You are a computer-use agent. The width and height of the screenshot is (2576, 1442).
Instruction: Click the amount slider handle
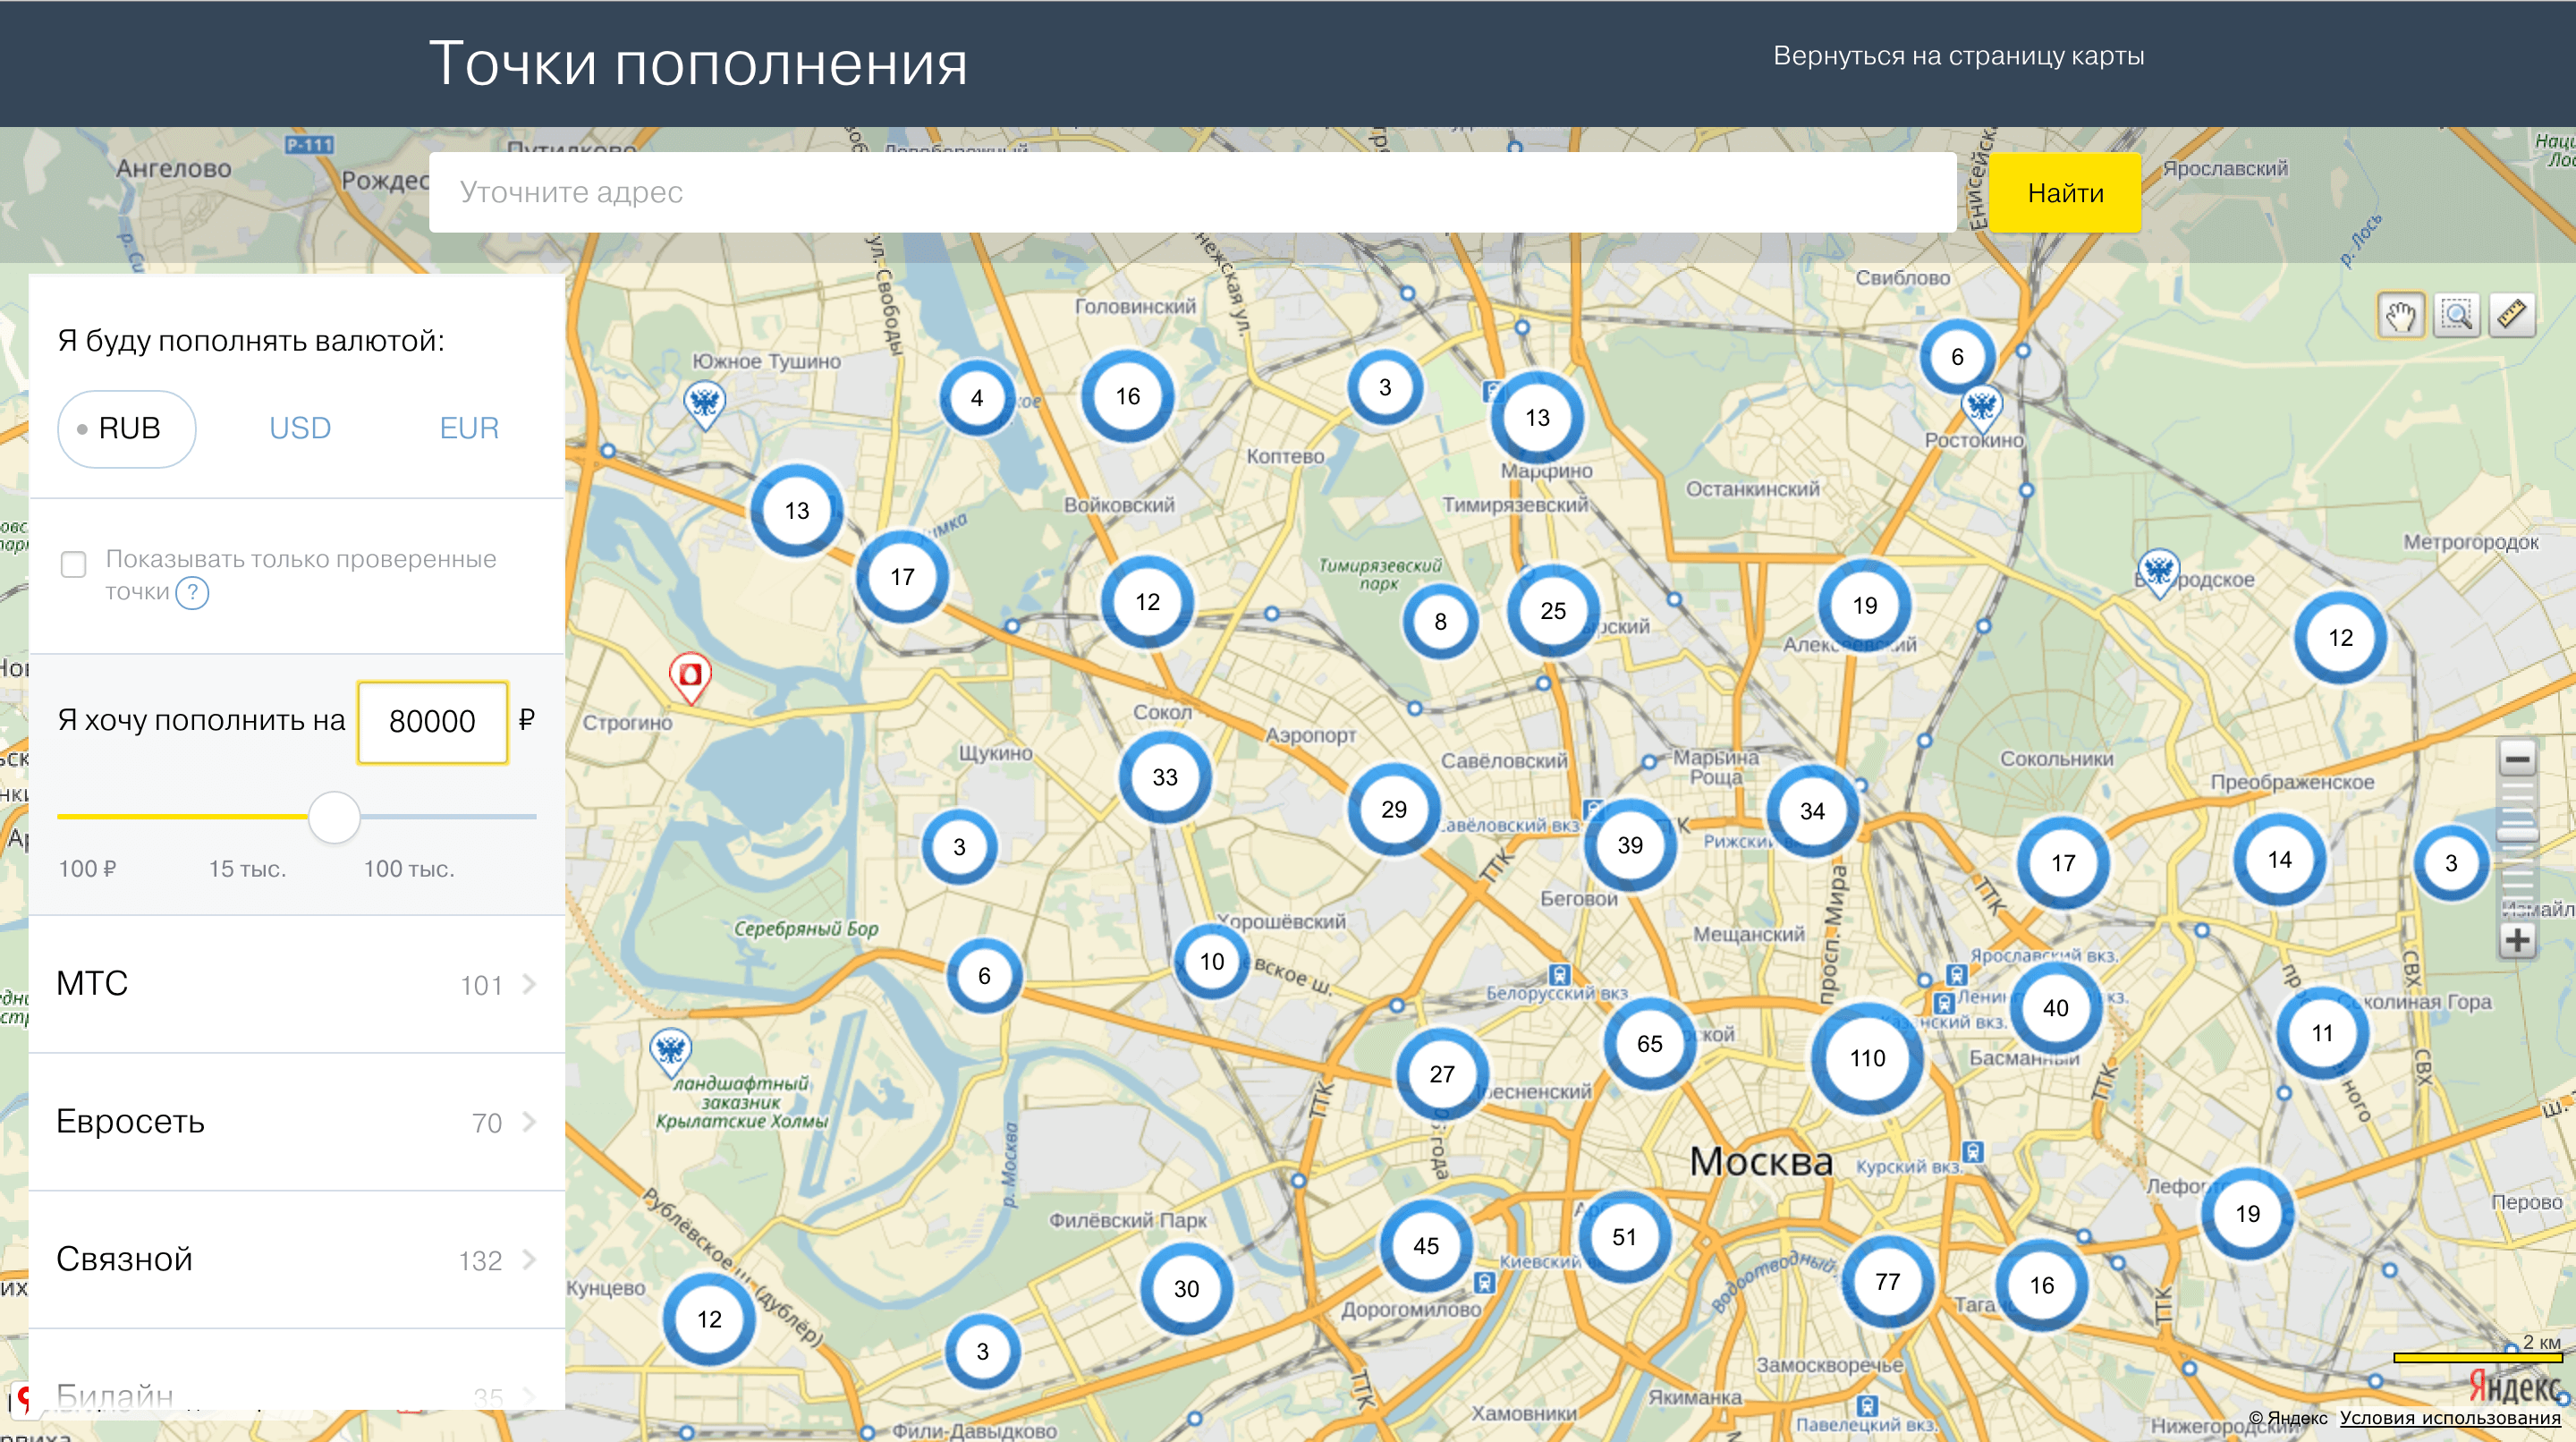(x=334, y=817)
